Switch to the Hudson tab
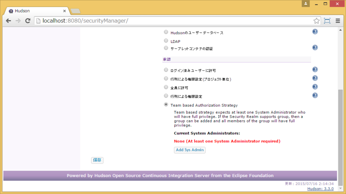This screenshot has height=194, width=346. [36, 11]
